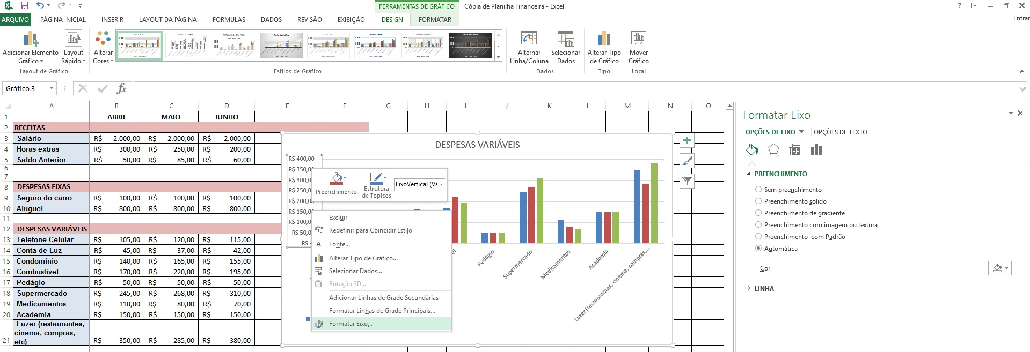Select Preenchimento de gradiente radio option
The width and height of the screenshot is (1030, 352).
tap(758, 213)
